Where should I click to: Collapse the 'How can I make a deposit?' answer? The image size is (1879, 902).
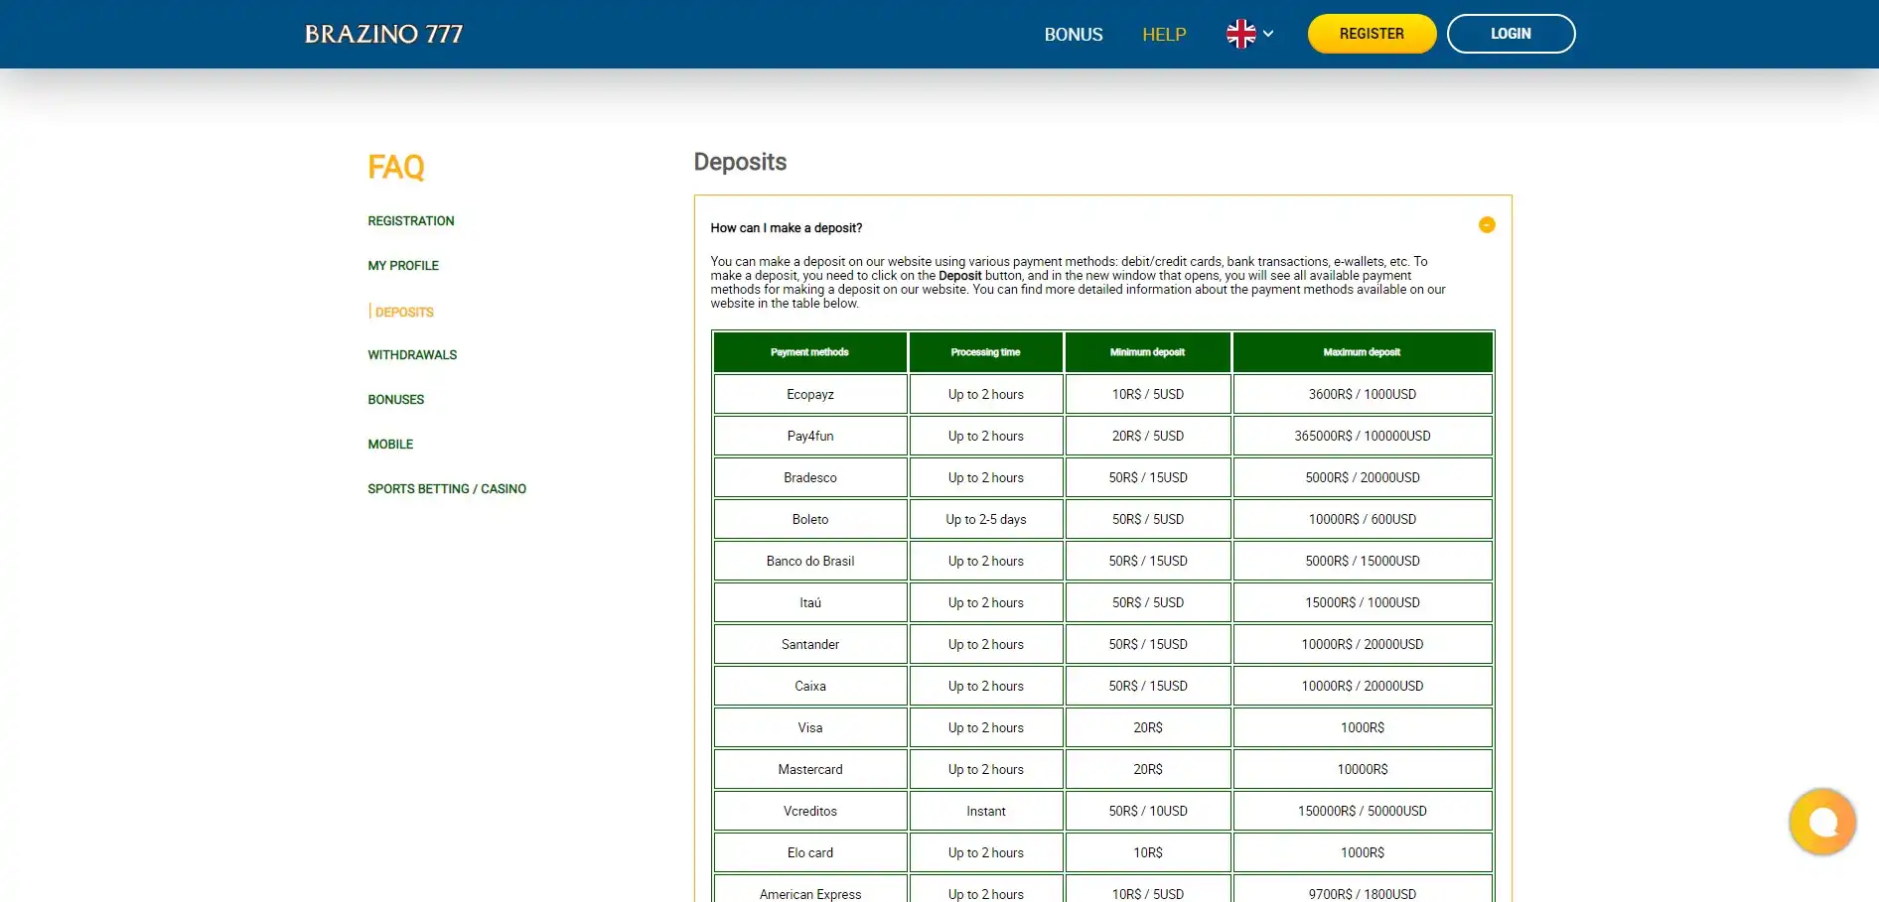click(x=1486, y=225)
